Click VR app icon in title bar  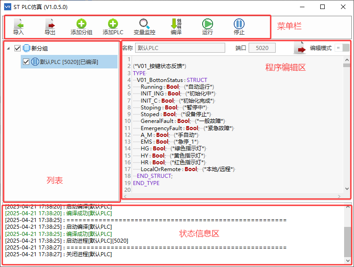coord(8,7)
